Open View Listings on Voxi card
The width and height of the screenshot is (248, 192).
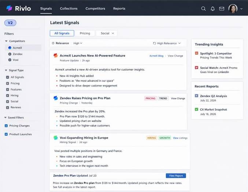pyautogui.click(x=180, y=138)
